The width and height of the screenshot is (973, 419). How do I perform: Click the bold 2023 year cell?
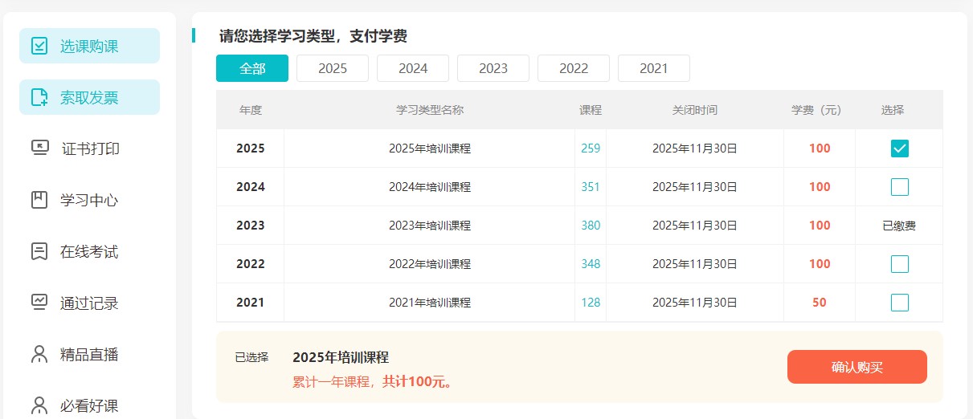point(251,226)
